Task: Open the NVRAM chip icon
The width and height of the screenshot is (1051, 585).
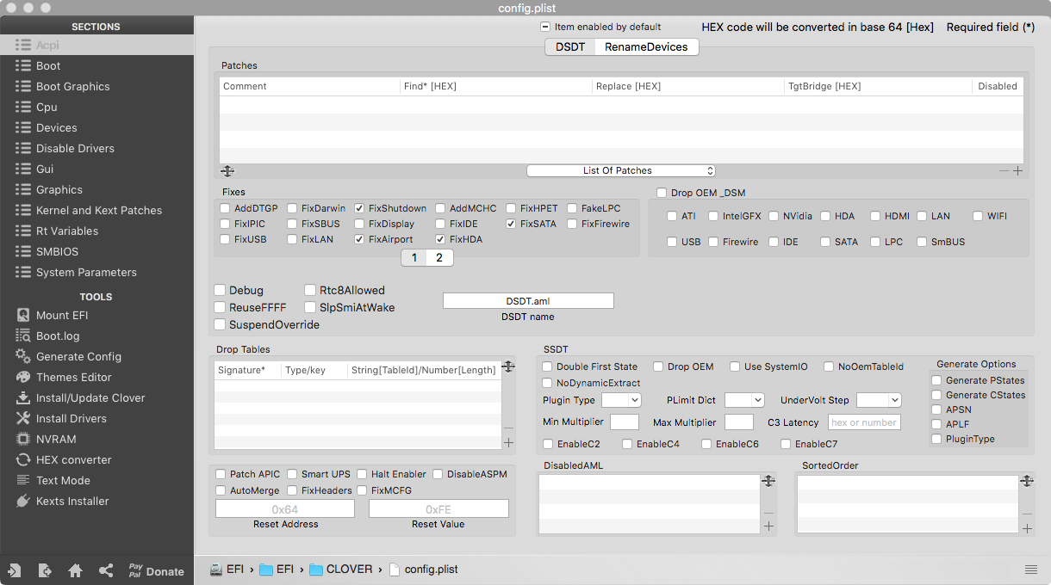Action: pyautogui.click(x=22, y=439)
